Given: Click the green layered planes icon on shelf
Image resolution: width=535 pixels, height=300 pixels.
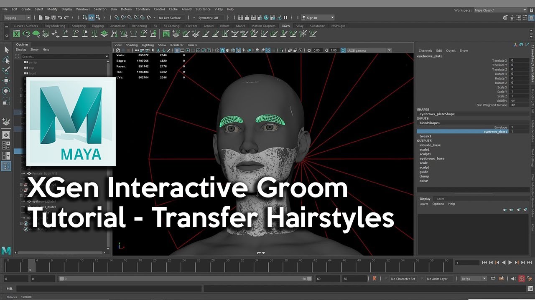Looking at the screenshot, I should click(104, 33).
